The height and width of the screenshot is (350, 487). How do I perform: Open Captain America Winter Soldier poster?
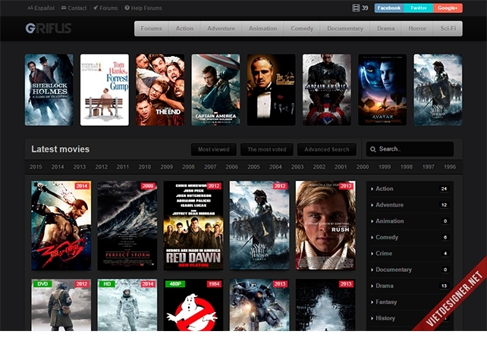[215, 90]
